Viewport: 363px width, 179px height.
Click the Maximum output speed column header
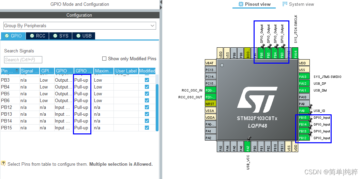[104, 71]
